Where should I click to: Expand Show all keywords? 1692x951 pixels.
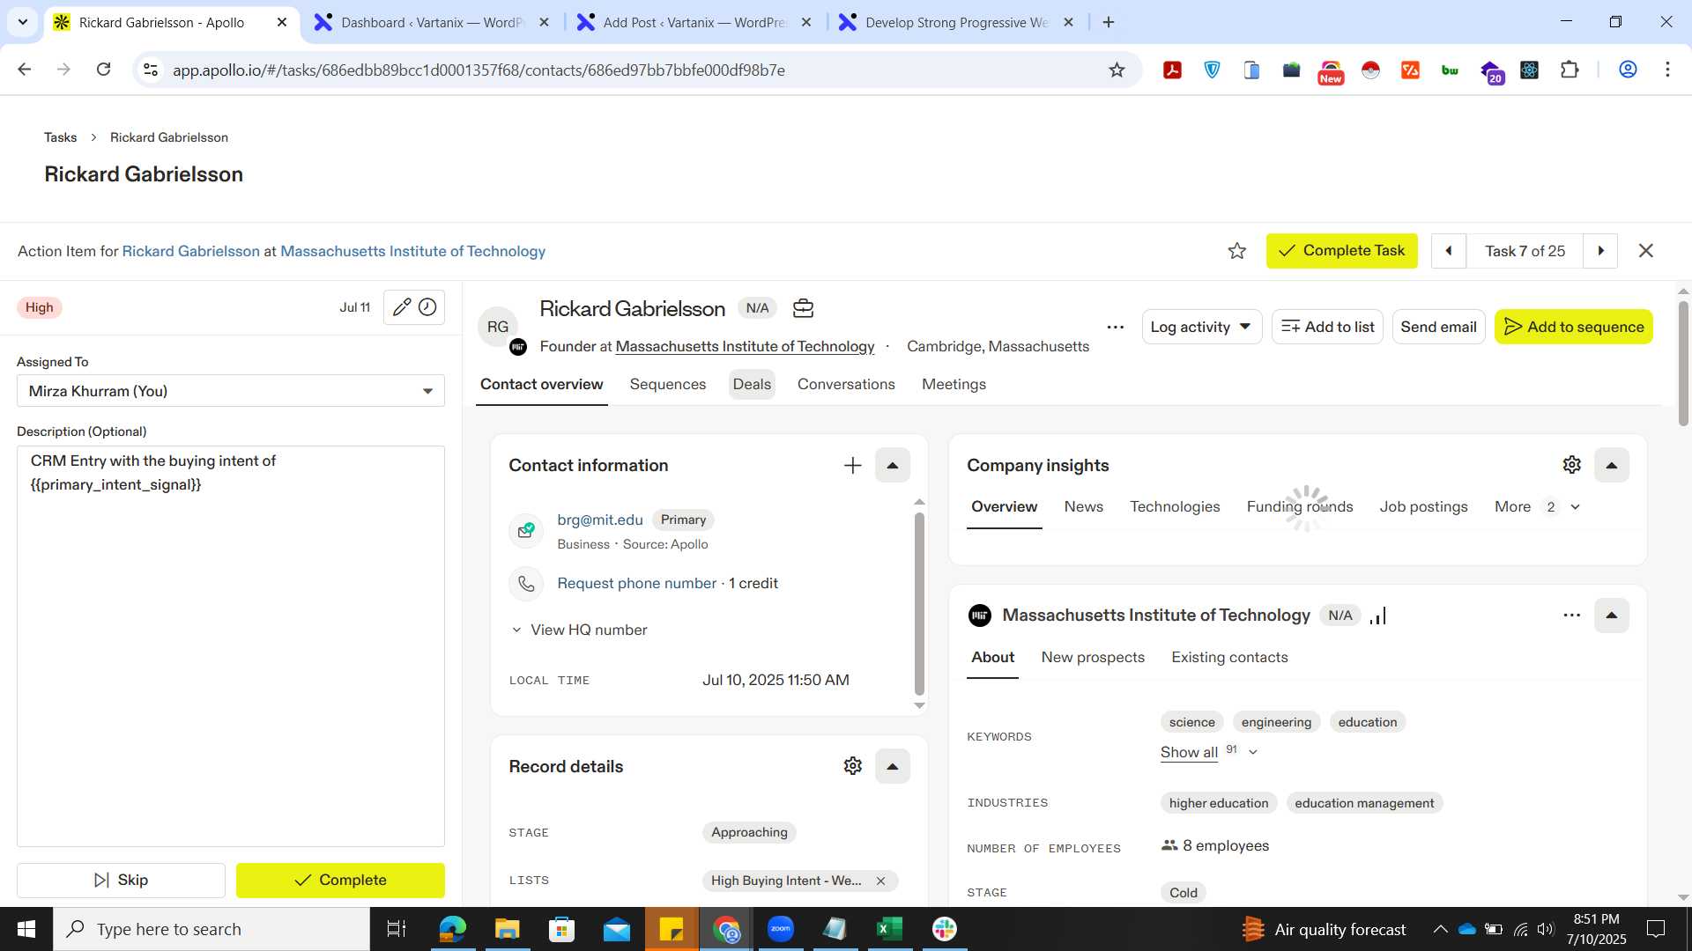[1208, 752]
